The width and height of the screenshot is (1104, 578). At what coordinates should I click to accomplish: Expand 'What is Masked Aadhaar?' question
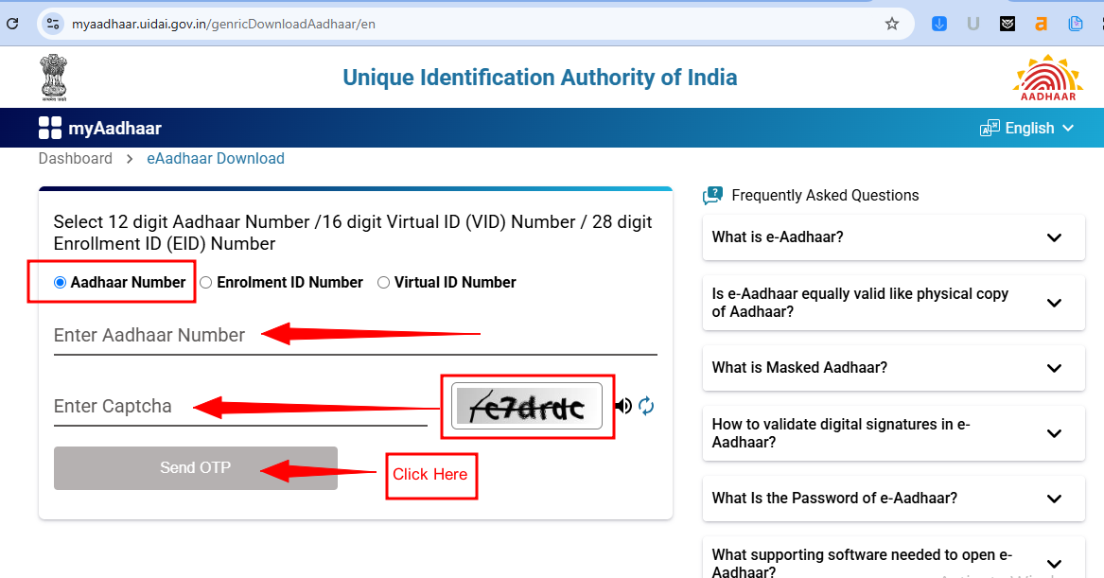893,367
